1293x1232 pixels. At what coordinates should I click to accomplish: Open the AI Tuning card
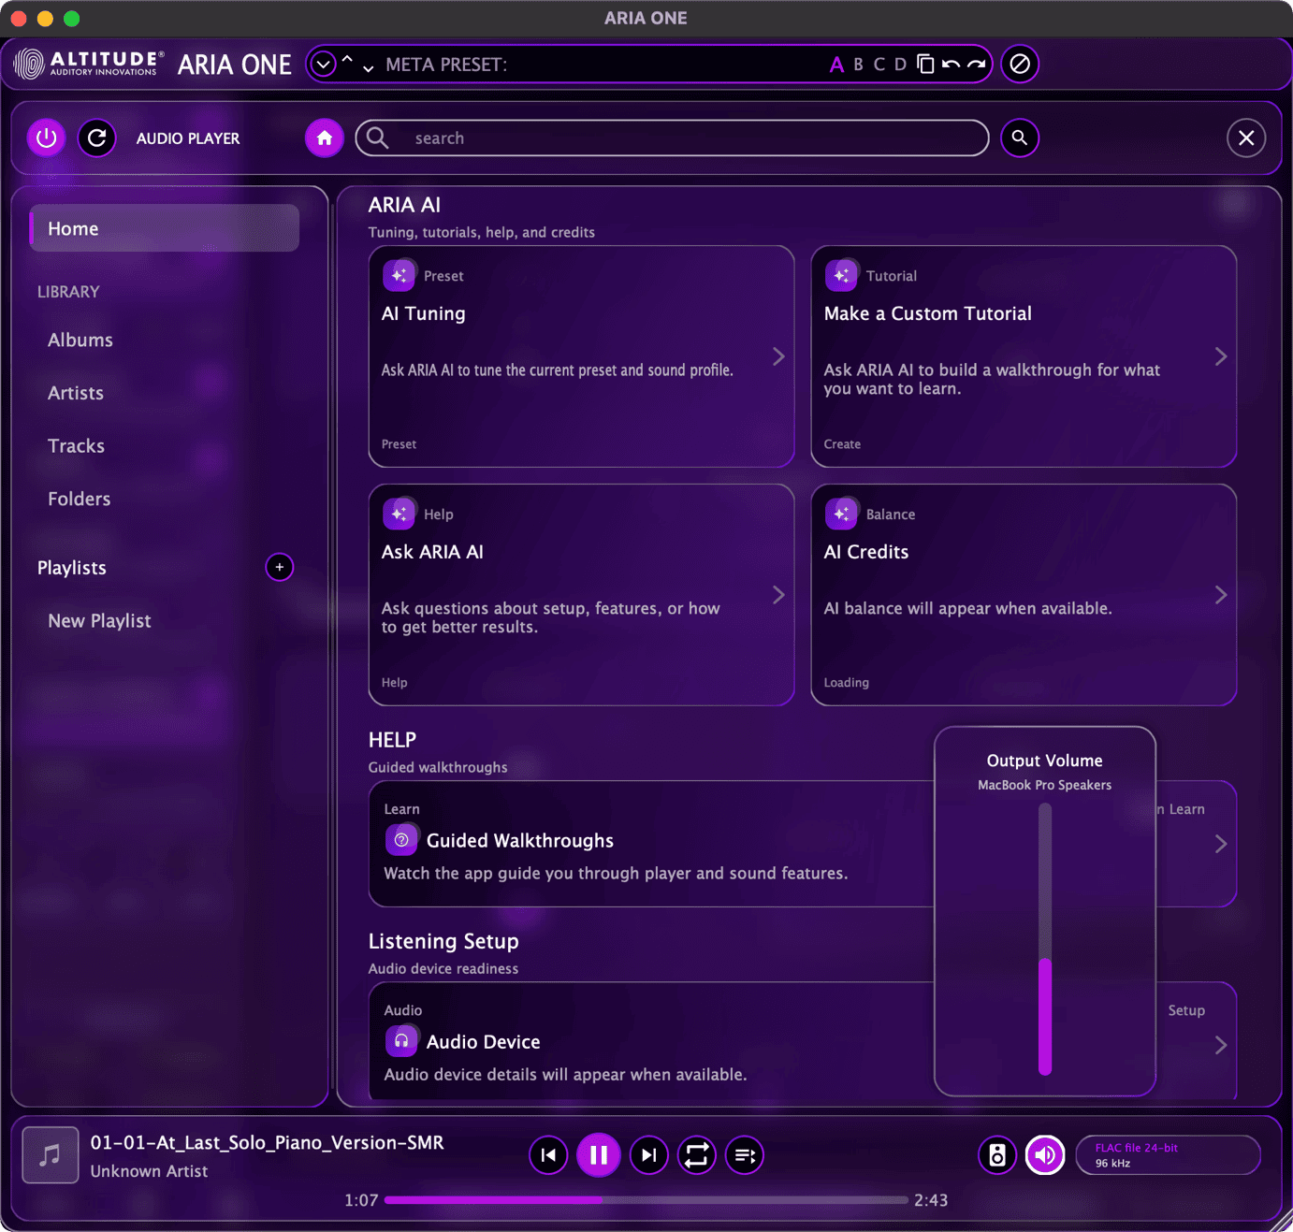pos(581,356)
